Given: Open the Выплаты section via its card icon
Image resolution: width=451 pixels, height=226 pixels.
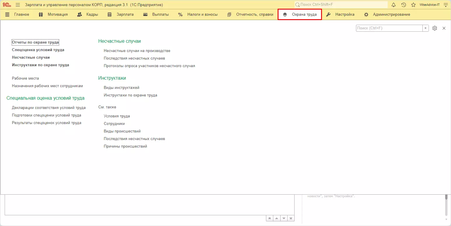Looking at the screenshot, I should (x=145, y=15).
